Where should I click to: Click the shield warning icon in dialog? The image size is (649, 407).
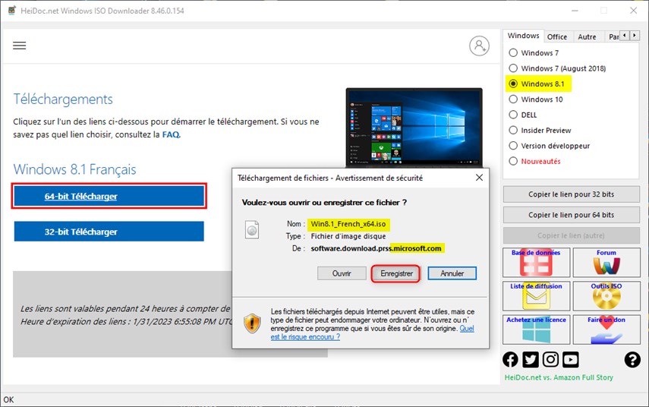coord(252,323)
